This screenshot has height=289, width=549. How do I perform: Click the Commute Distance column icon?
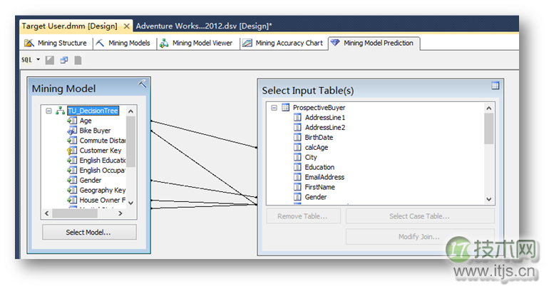click(72, 141)
